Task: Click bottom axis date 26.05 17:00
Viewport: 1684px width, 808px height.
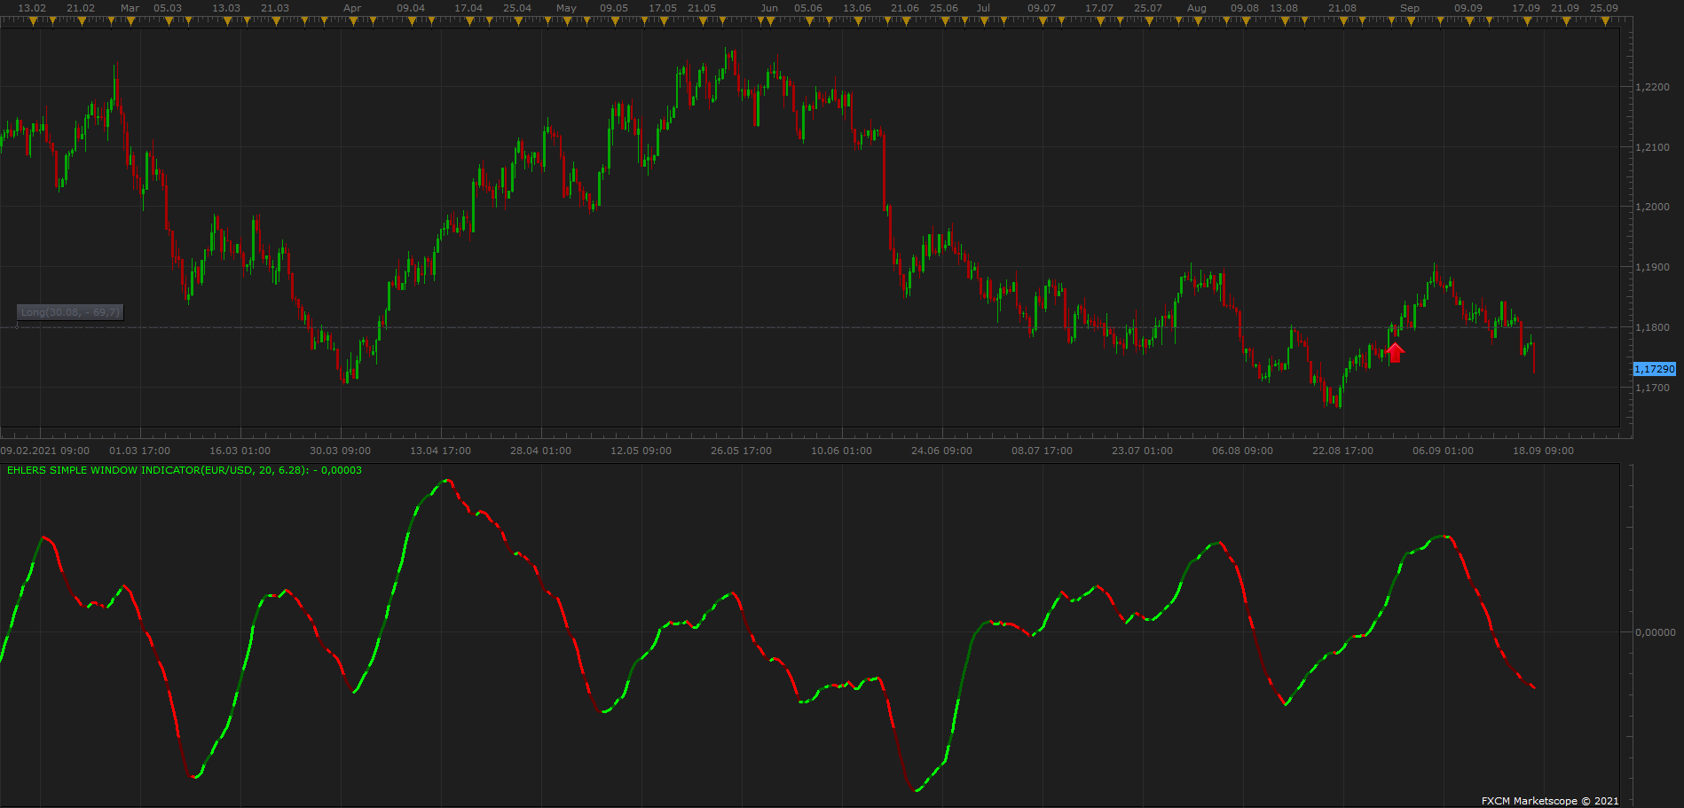Action: [x=742, y=451]
